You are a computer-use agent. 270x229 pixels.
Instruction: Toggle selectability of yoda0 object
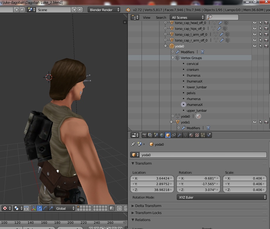[x=261, y=46]
